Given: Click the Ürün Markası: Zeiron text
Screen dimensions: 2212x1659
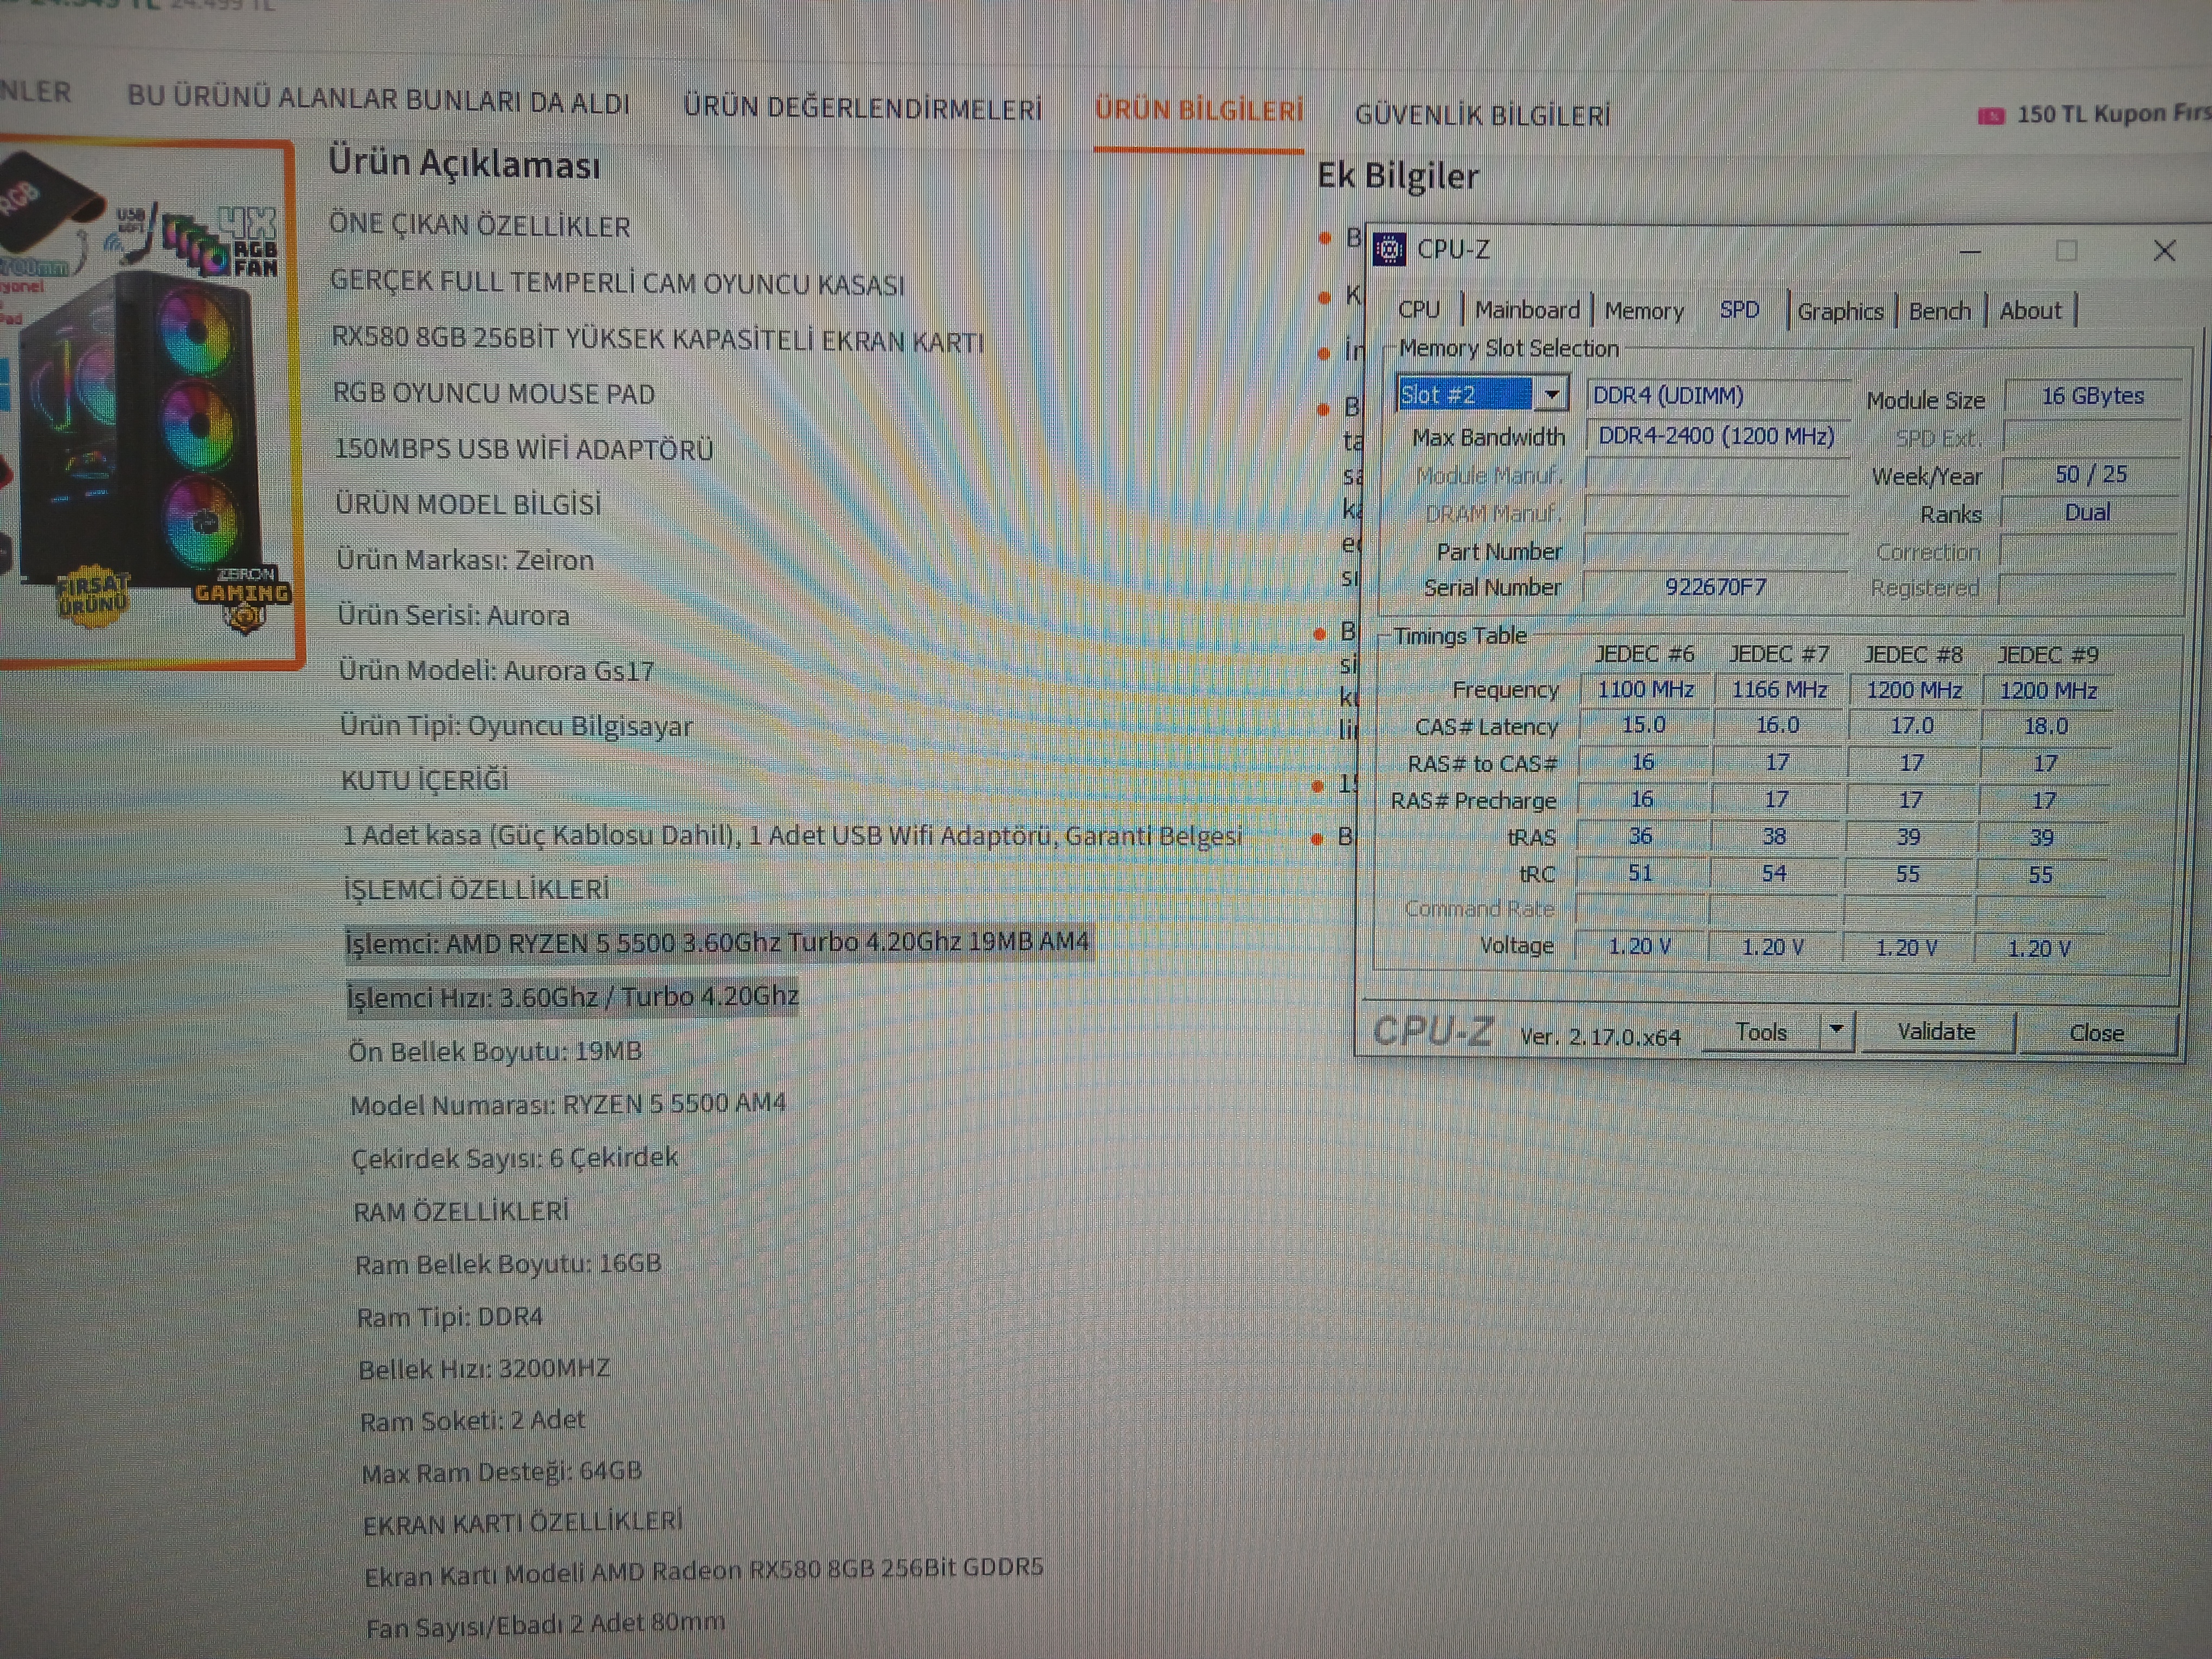Looking at the screenshot, I should tap(465, 560).
